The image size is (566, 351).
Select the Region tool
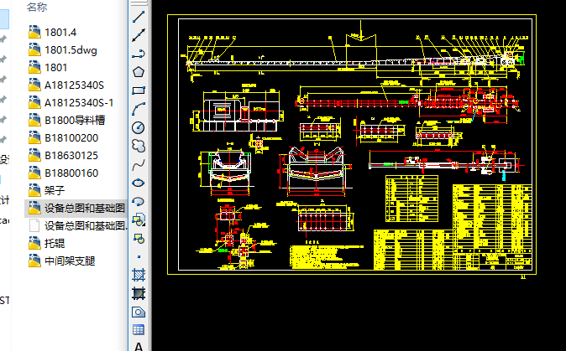click(x=139, y=312)
